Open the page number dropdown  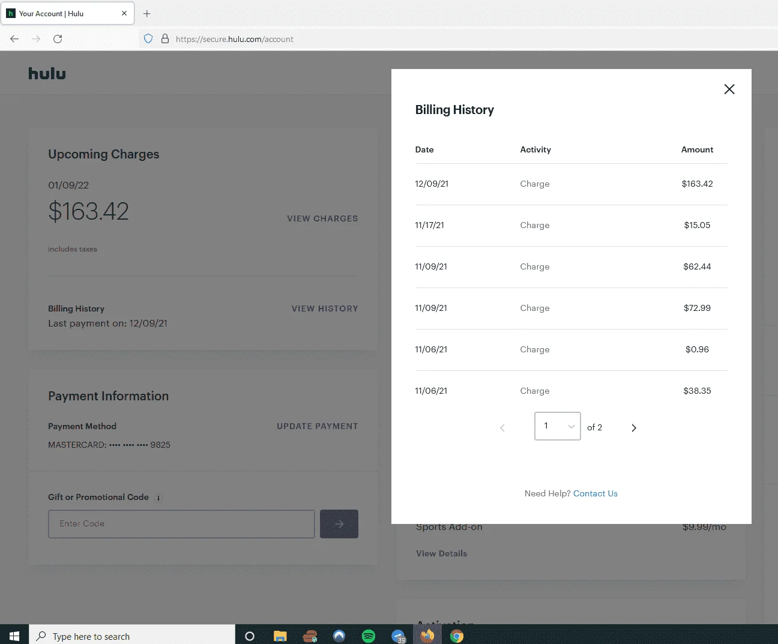point(558,426)
